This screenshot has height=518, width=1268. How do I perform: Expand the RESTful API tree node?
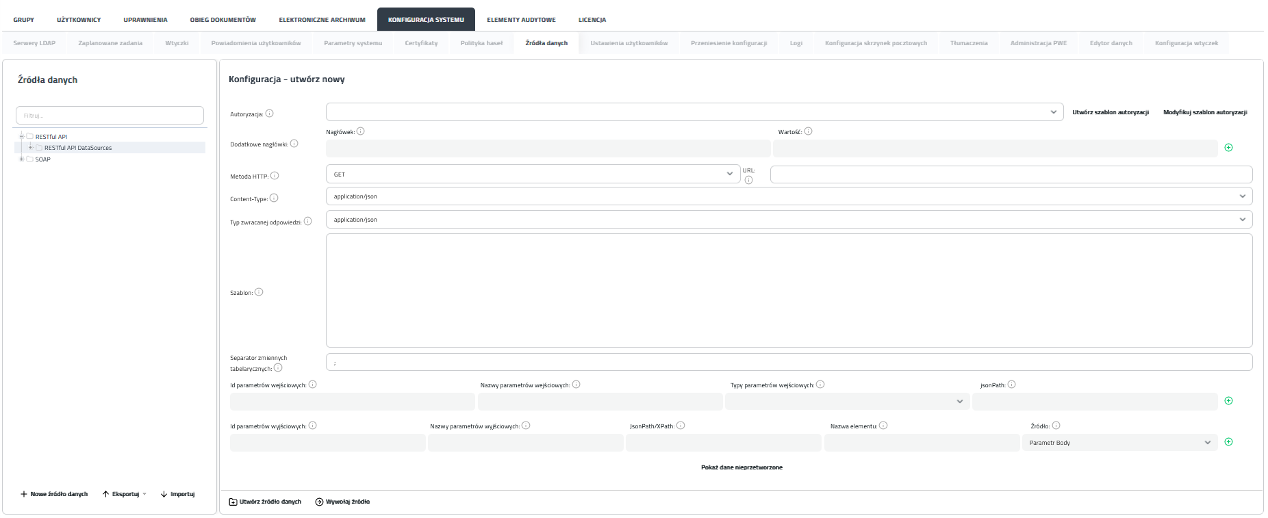[21, 136]
